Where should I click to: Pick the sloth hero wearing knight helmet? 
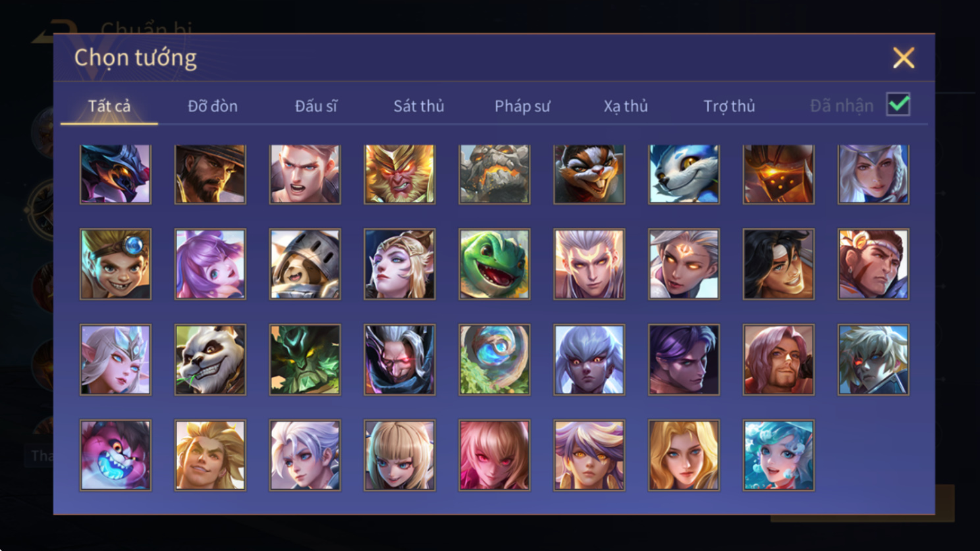305,264
